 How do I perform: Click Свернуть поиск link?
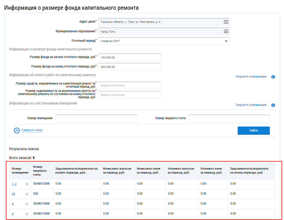[x=32, y=130]
